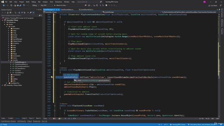Click the Undo toolbar icon
The width and height of the screenshot is (224, 126).
[24, 6]
